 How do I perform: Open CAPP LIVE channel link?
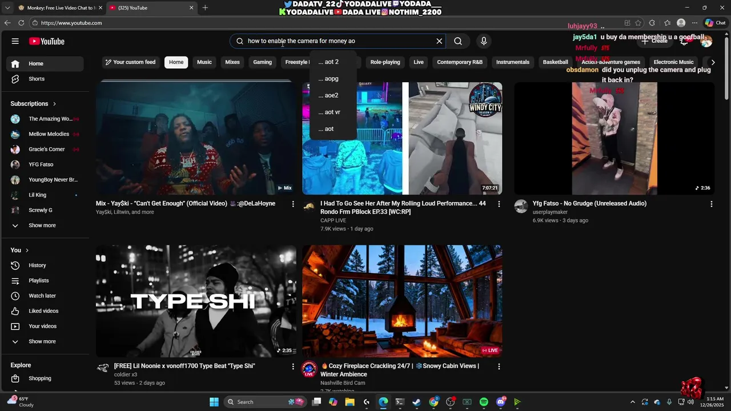[x=333, y=220]
